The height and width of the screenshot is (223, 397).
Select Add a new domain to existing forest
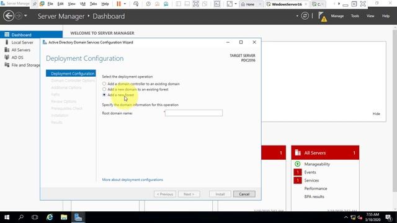tap(104, 89)
